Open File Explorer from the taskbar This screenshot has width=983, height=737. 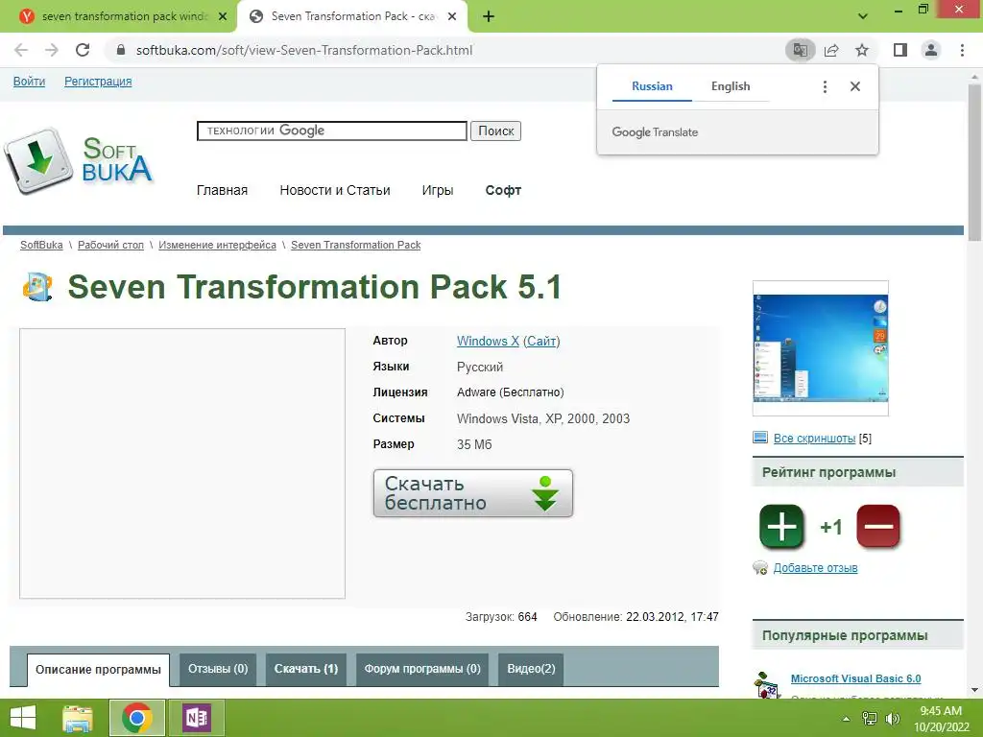click(x=78, y=718)
